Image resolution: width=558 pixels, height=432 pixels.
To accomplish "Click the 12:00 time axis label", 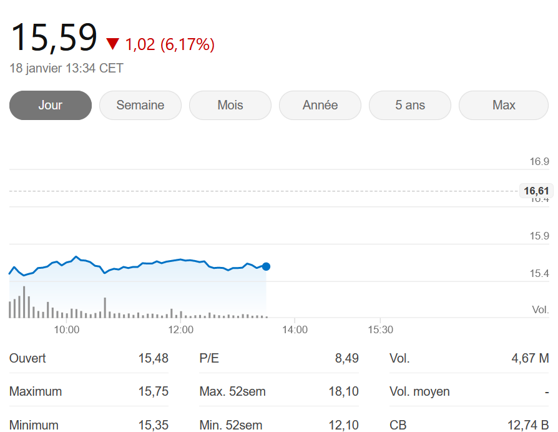I will pos(181,329).
